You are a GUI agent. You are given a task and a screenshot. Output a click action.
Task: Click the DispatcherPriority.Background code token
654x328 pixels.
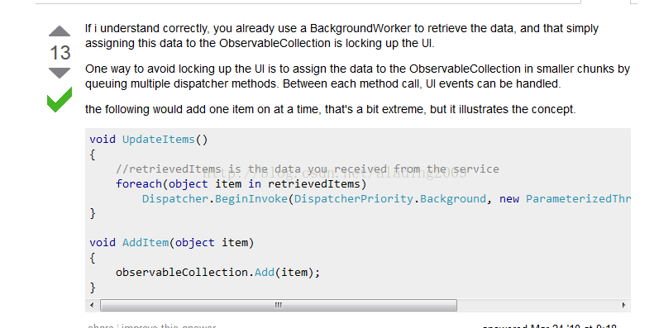tap(390, 199)
